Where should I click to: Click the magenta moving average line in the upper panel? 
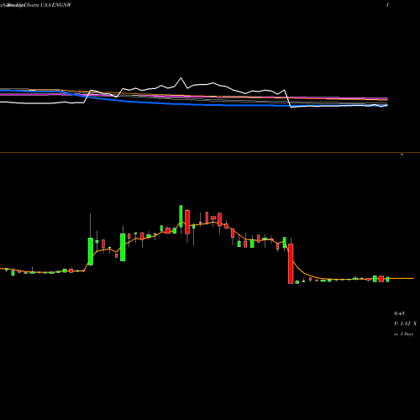click(x=196, y=97)
